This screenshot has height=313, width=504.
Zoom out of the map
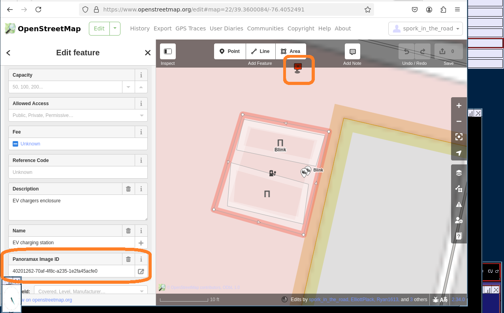(x=459, y=121)
